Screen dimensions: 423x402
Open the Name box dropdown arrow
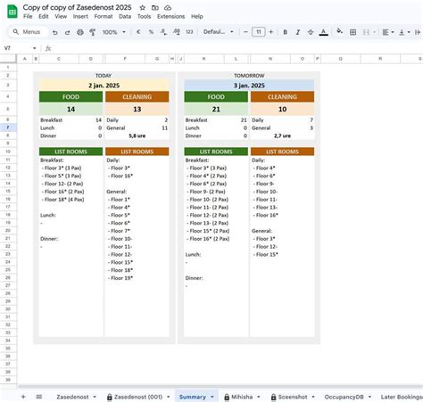coord(35,48)
